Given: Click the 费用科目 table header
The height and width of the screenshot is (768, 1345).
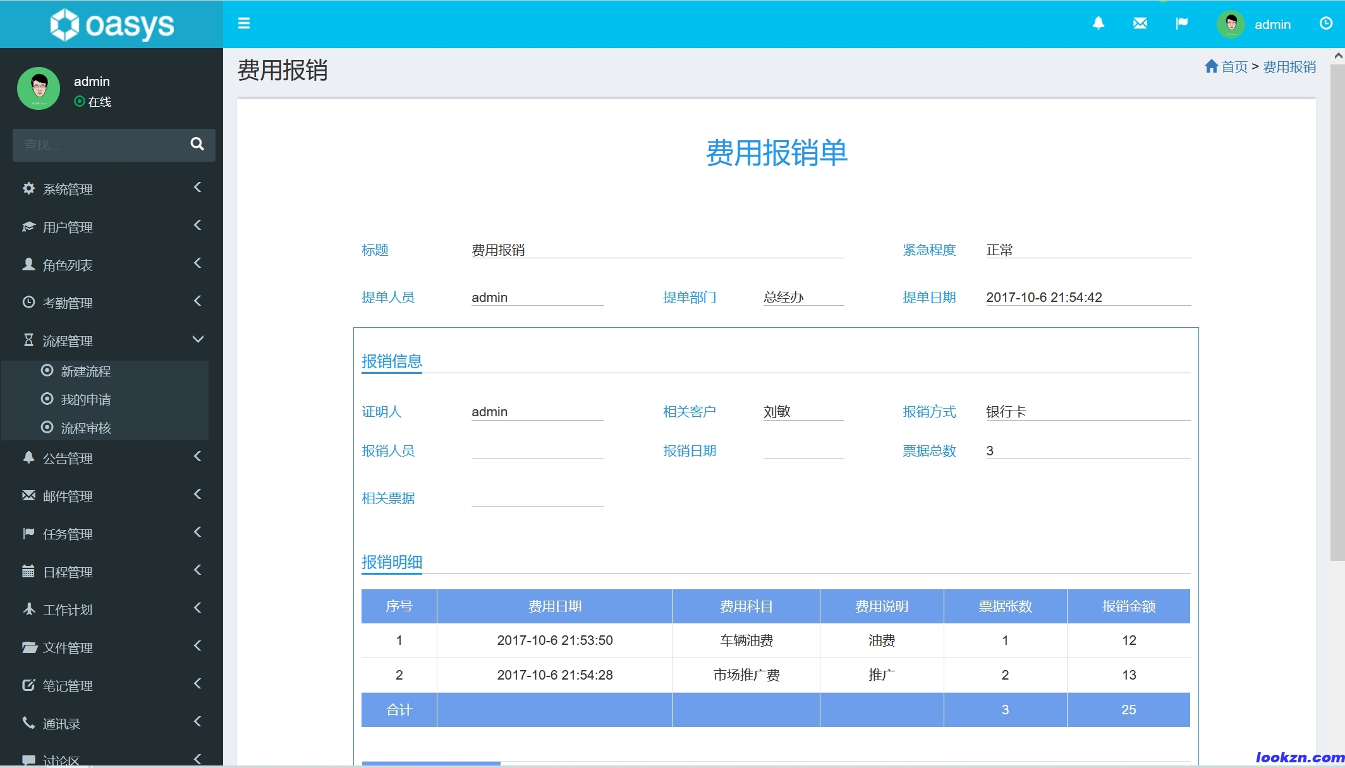Looking at the screenshot, I should coord(746,606).
